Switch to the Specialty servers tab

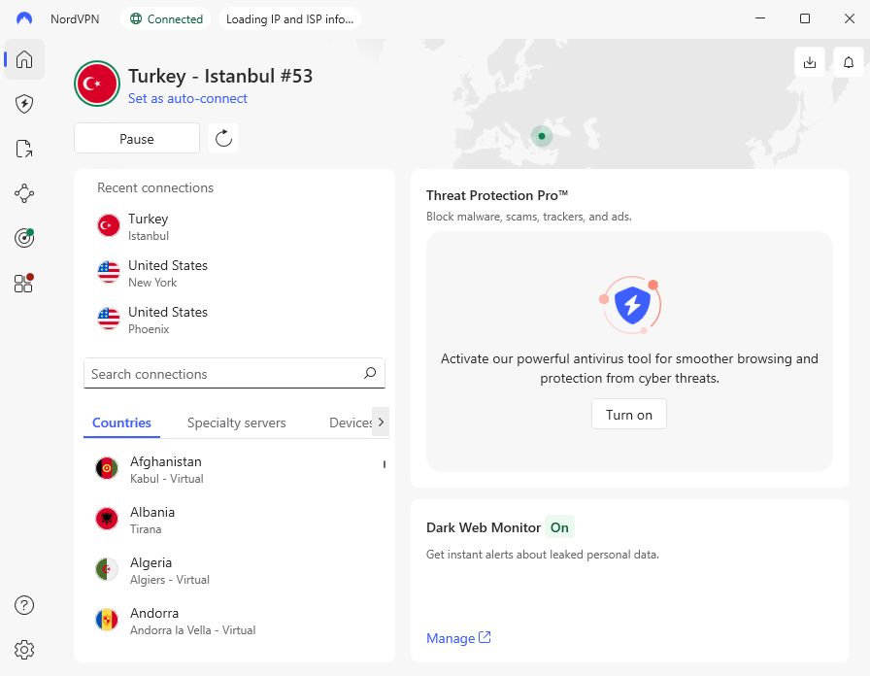236,422
